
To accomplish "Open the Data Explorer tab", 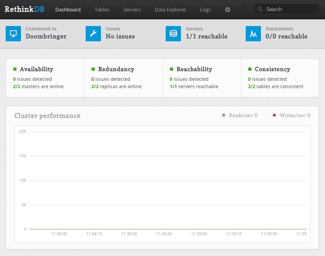I will 170,10.
